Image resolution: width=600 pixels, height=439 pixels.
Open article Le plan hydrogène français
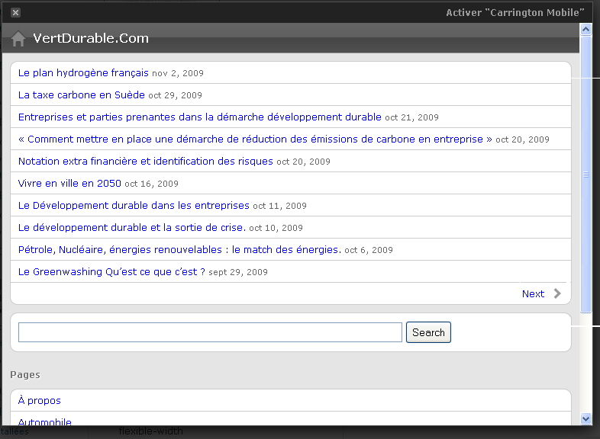tap(83, 72)
